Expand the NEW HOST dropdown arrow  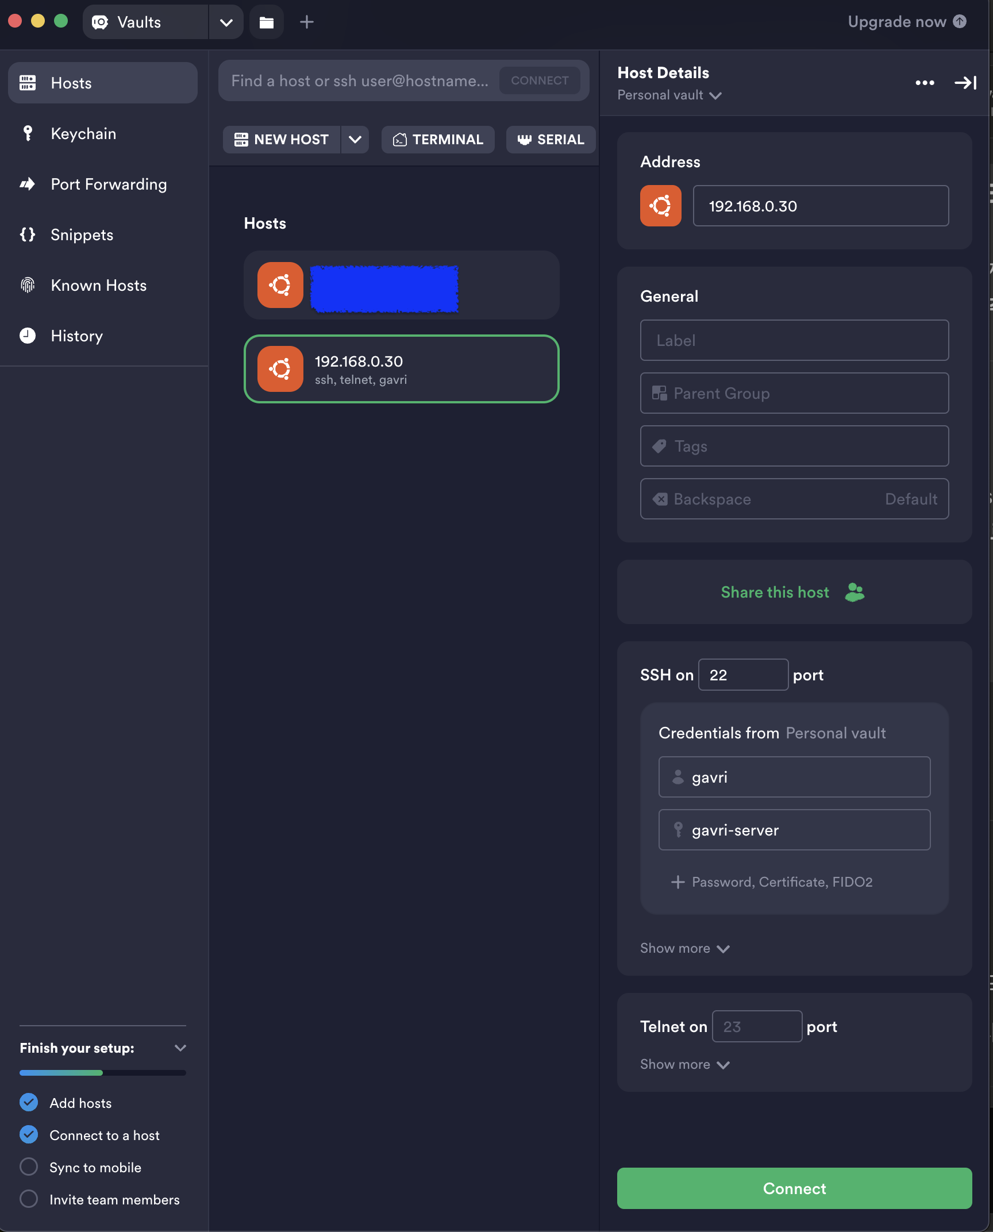(x=355, y=140)
